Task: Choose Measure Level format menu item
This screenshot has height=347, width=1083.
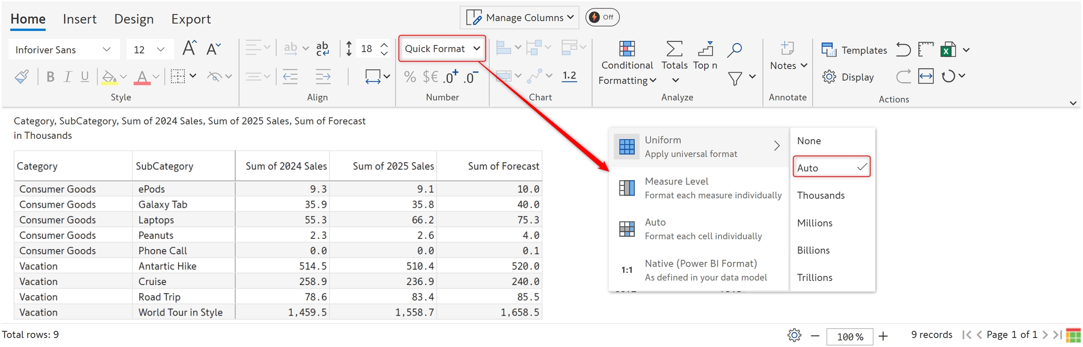Action: (x=698, y=188)
